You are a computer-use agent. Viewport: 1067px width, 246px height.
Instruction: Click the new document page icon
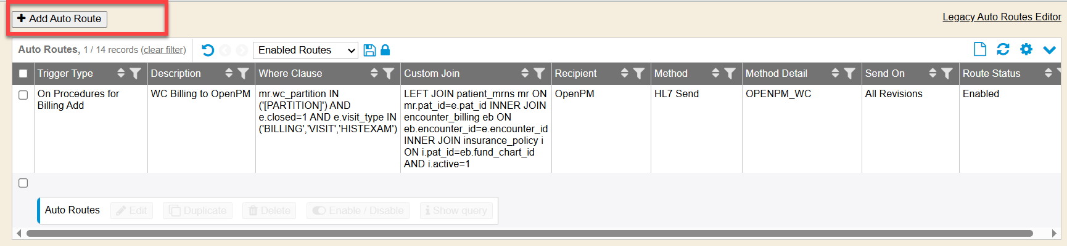point(979,49)
